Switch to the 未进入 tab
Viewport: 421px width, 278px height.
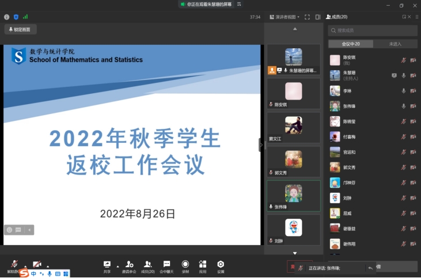(x=395, y=44)
